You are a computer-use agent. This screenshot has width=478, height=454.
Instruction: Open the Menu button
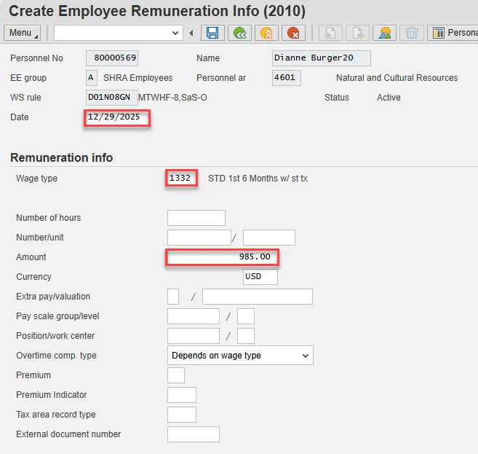(23, 33)
